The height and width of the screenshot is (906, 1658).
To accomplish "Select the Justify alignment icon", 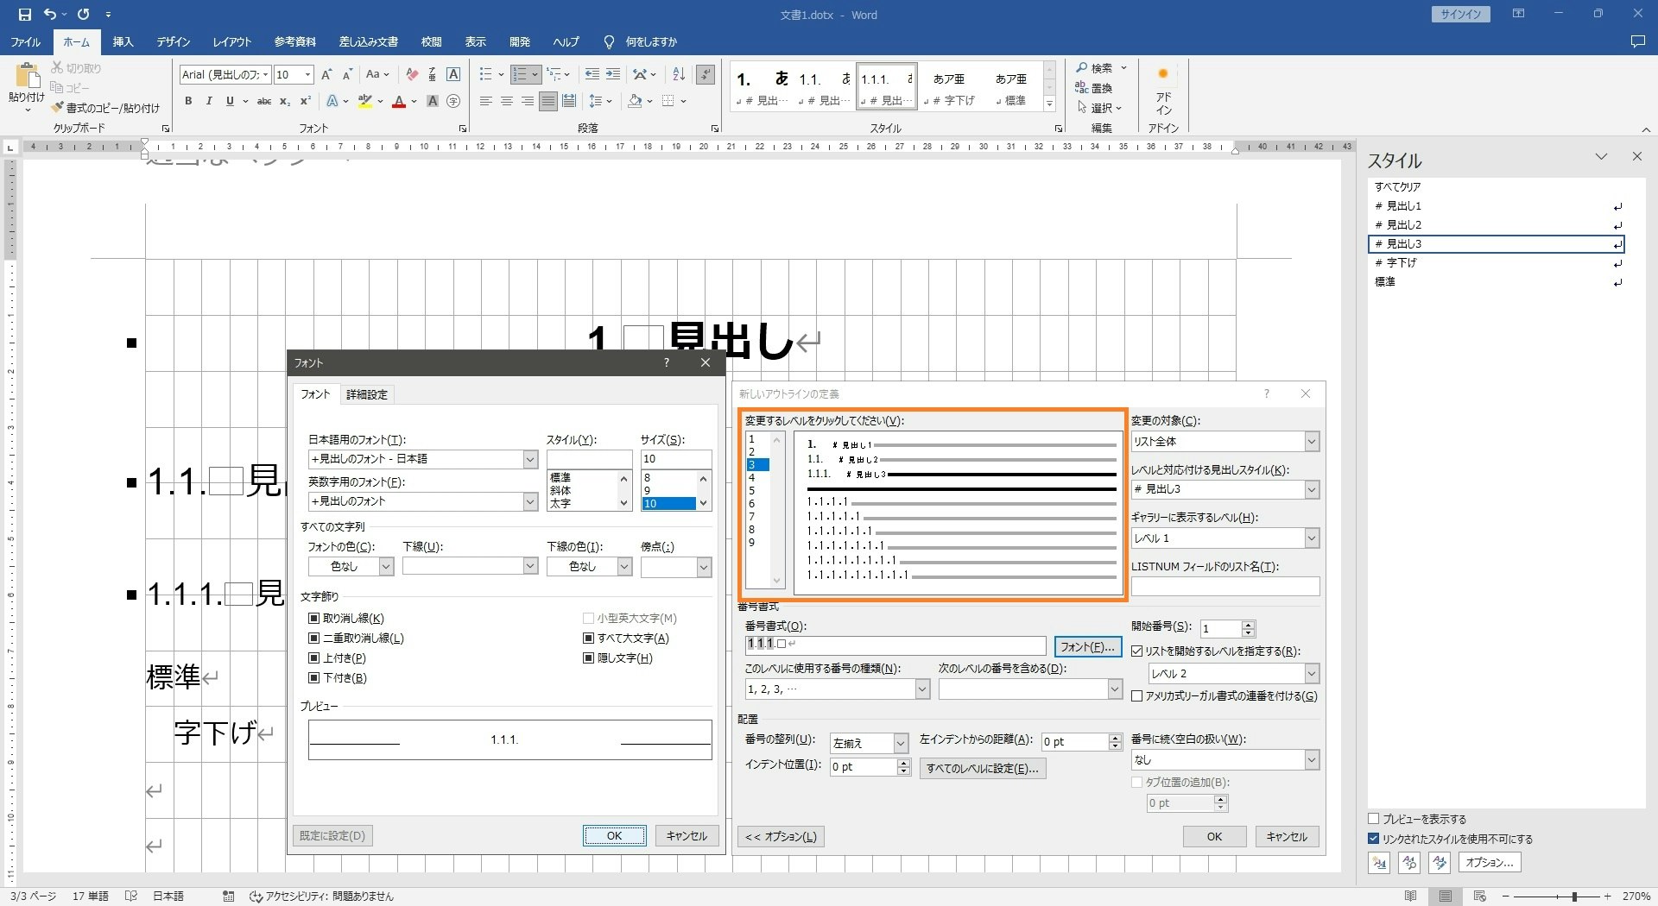I will [548, 101].
